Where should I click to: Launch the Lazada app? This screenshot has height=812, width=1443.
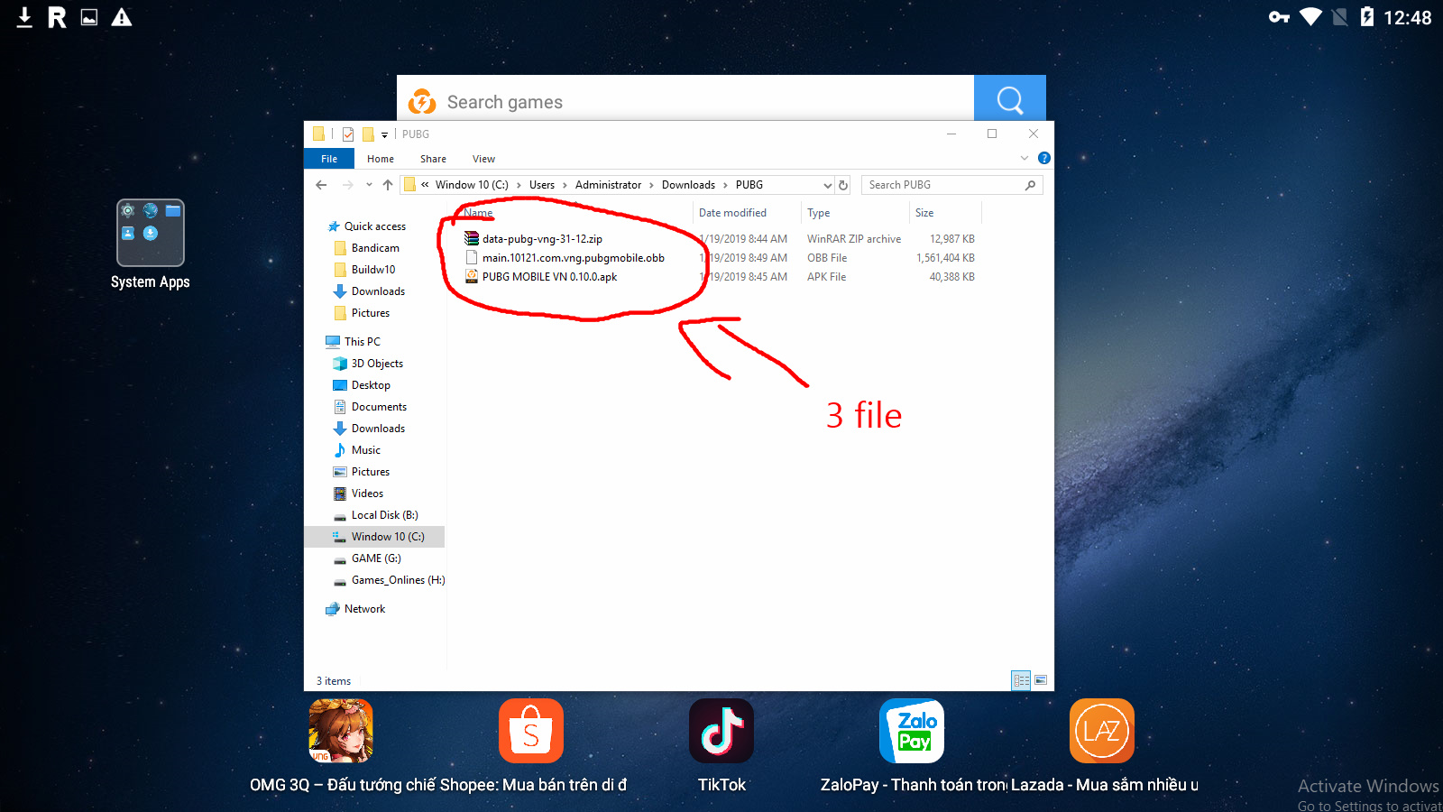click(x=1102, y=731)
